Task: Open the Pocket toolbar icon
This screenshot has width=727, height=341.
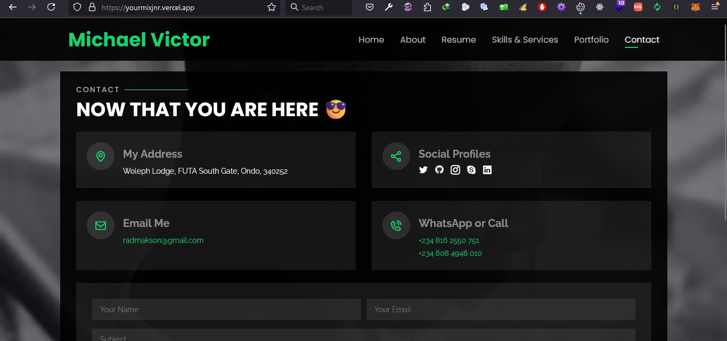Action: pos(370,7)
